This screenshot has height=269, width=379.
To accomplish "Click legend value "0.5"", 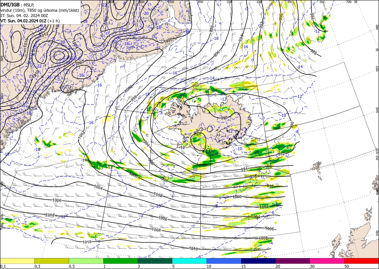I will pyautogui.click(x=72, y=266).
